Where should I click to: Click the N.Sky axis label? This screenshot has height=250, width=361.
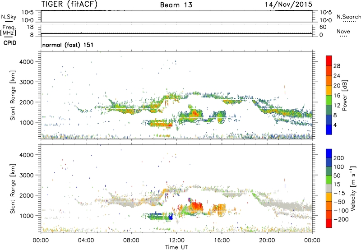[9, 17]
